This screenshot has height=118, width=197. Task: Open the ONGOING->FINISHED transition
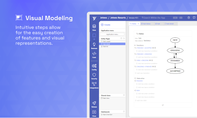(x=144, y=67)
